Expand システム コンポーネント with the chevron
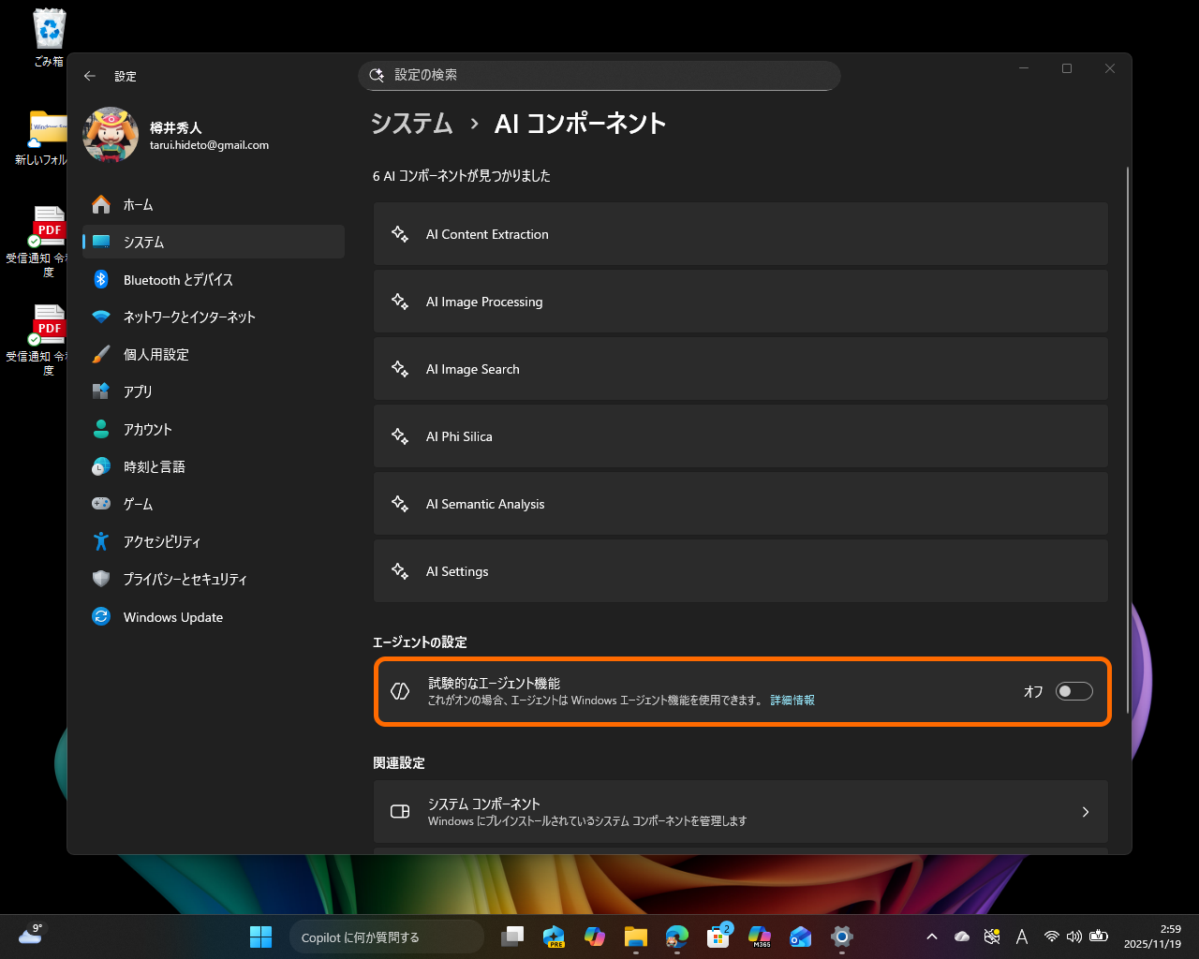The height and width of the screenshot is (959, 1199). click(x=1086, y=812)
